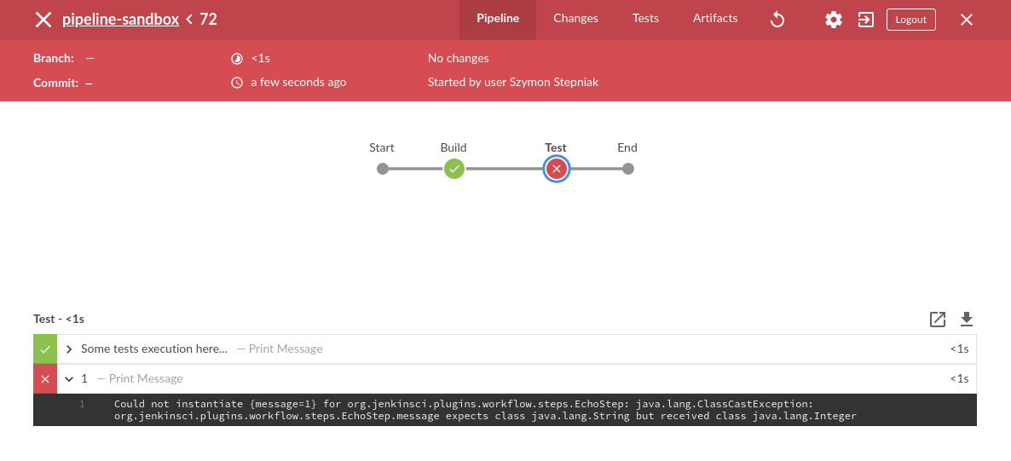Click the Start node in pipeline graph

click(x=383, y=169)
